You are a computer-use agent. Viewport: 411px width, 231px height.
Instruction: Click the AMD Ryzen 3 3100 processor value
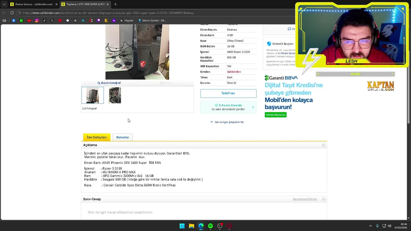(239, 52)
